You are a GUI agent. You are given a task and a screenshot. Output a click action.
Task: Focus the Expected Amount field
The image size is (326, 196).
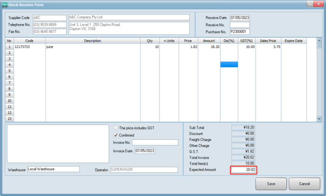pos(244,170)
